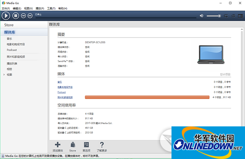Viewport: 245px width, 159px height.
Task: Skip to the next track
Action: (30, 16)
